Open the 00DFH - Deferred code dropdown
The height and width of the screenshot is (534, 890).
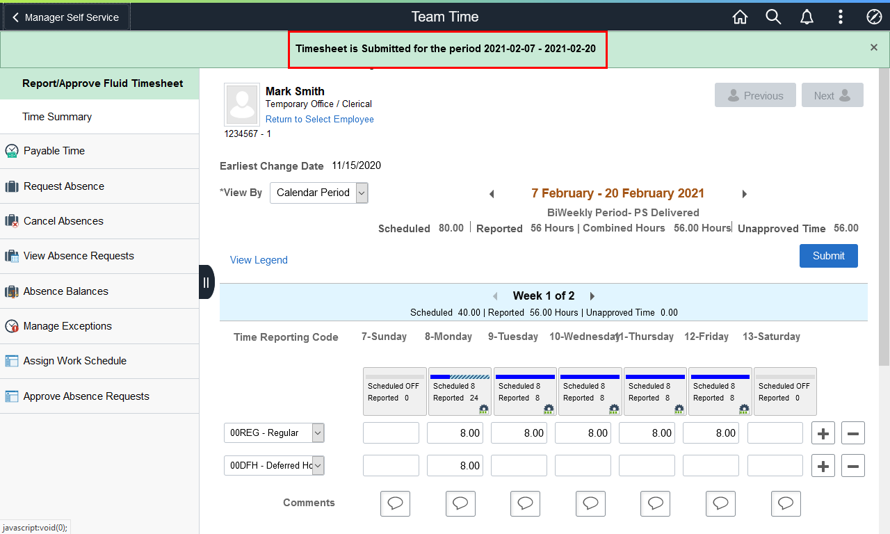[274, 465]
